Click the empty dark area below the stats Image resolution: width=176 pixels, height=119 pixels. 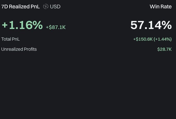(88, 85)
